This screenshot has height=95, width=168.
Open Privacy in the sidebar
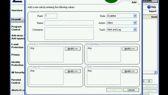click(15, 55)
